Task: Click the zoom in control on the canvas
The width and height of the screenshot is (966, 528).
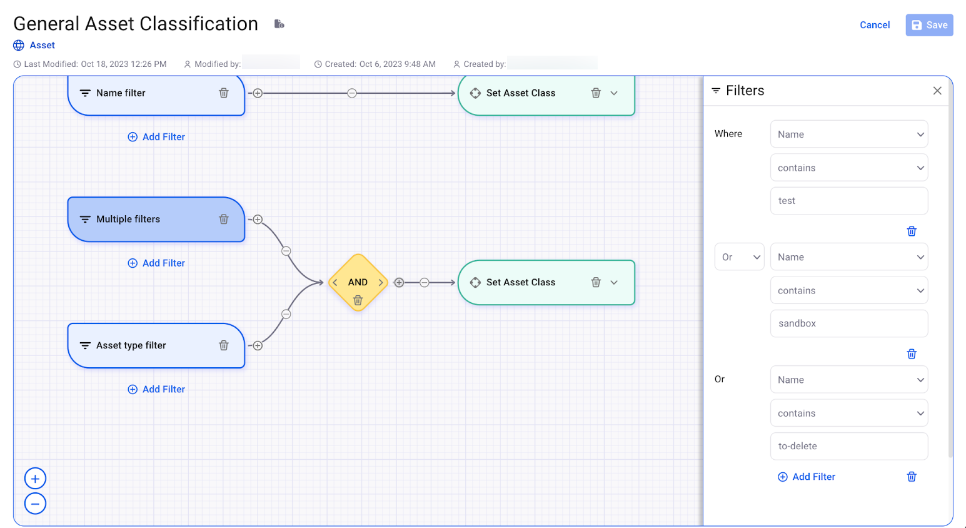Action: tap(35, 477)
